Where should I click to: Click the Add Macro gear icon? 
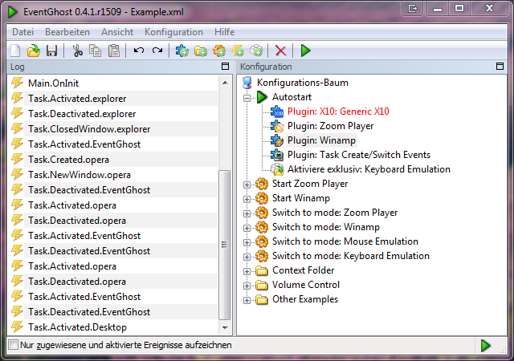point(219,51)
